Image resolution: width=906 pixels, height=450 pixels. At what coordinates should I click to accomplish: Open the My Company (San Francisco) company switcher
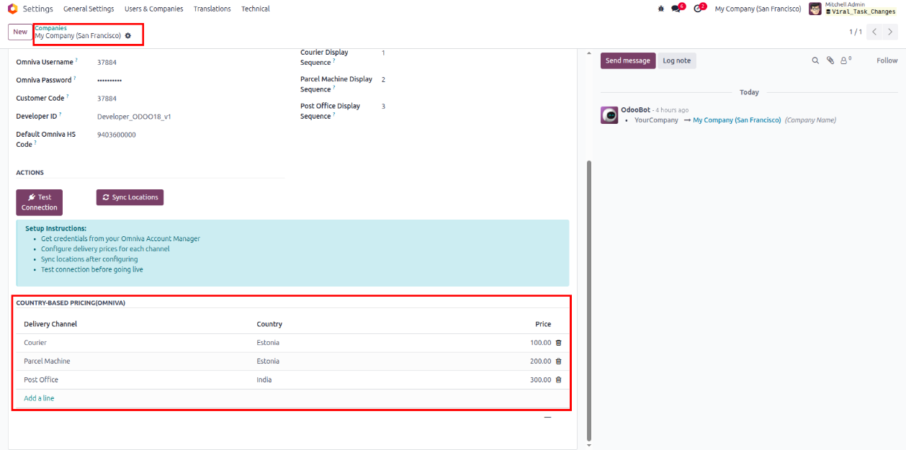(x=758, y=9)
